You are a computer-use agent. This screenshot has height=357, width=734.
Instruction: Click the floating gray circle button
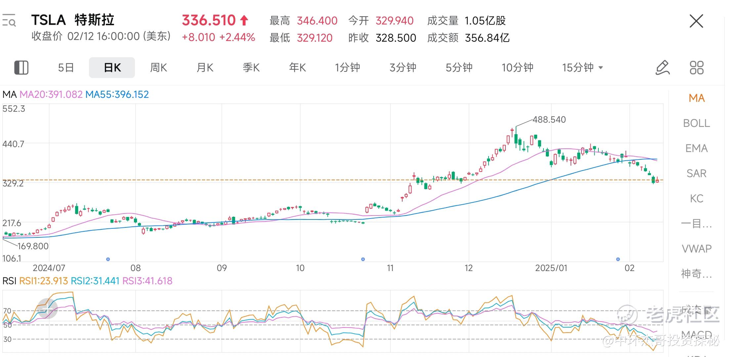(x=47, y=308)
